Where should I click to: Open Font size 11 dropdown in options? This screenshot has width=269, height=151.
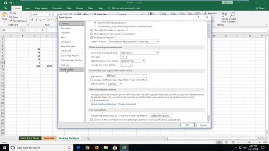pyautogui.click(x=124, y=57)
